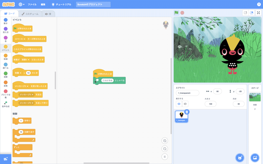Select the 動き motion category
Screen dimensions: 263x164
point(6,21)
